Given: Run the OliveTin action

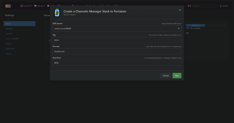Looking at the screenshot, I should click(177, 76).
